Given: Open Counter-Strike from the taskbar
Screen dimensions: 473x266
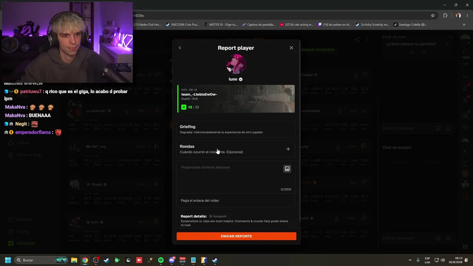Looking at the screenshot, I should click(x=204, y=260).
